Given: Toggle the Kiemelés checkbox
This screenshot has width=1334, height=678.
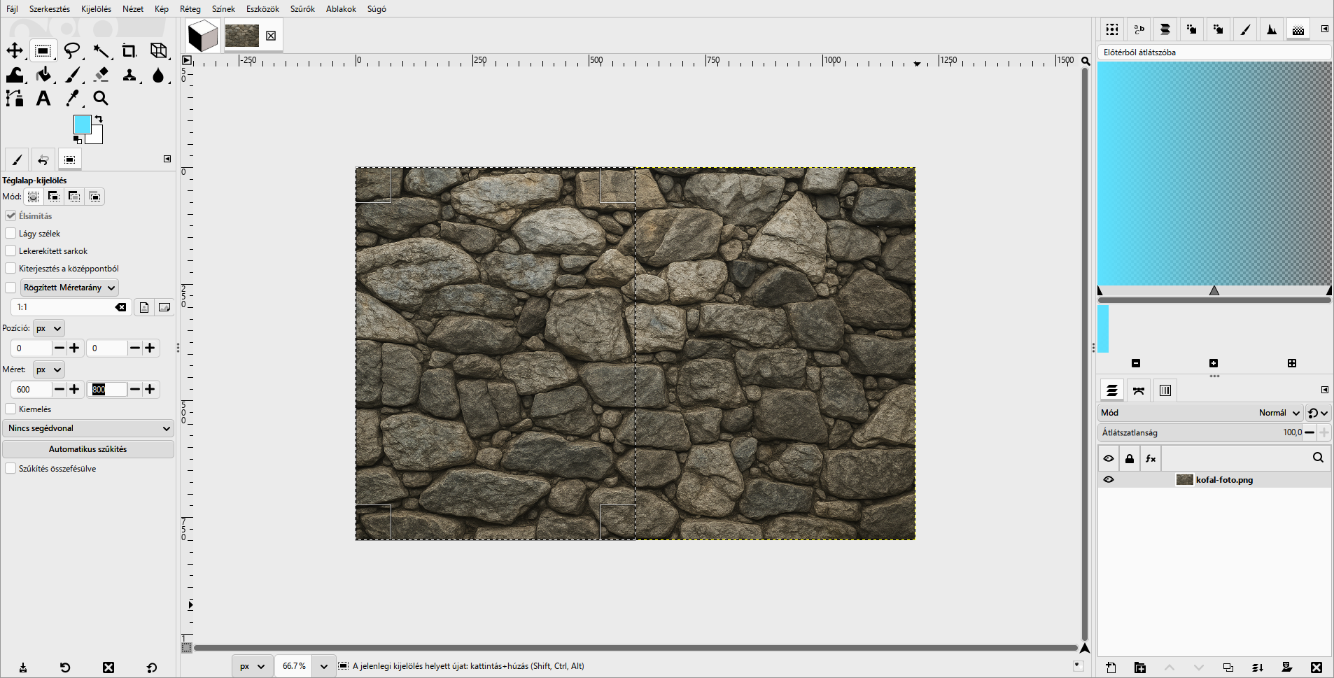Looking at the screenshot, I should pos(10,409).
